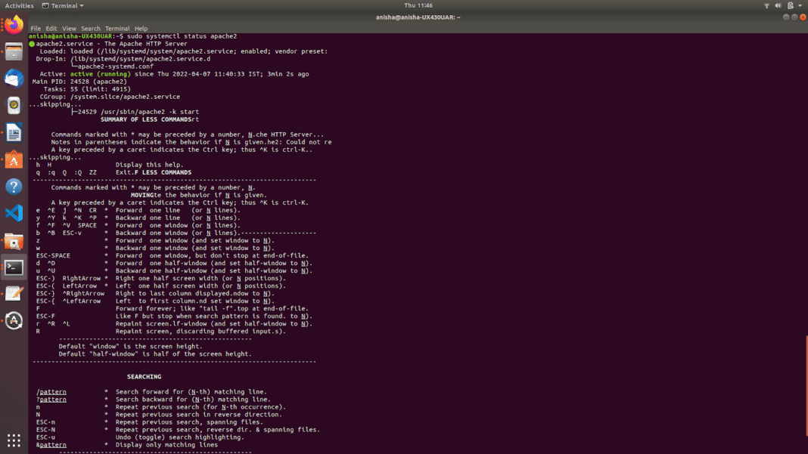Image resolution: width=808 pixels, height=454 pixels.
Task: Open the Files file manager from the dock
Action: pyautogui.click(x=13, y=53)
